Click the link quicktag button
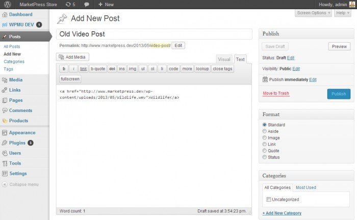The image size is (357, 220). (84, 69)
